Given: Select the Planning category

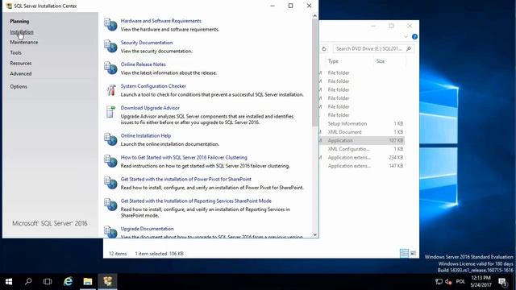Looking at the screenshot, I should pos(19,22).
